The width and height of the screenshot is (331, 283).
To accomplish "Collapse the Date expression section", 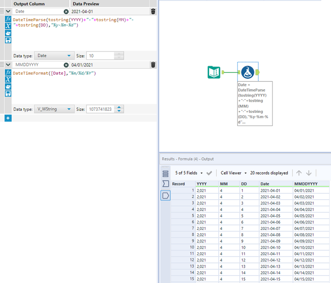I will 8,11.
